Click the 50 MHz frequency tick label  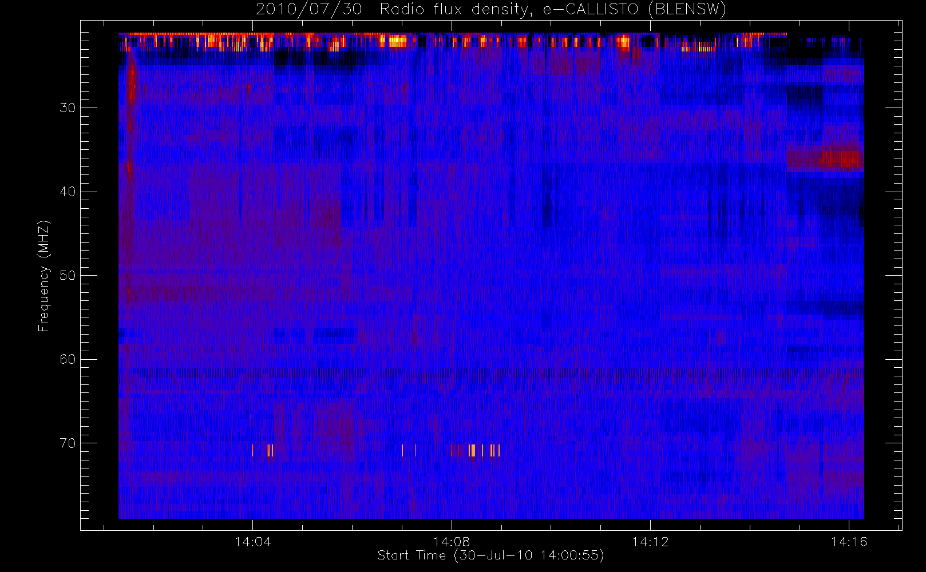68,276
